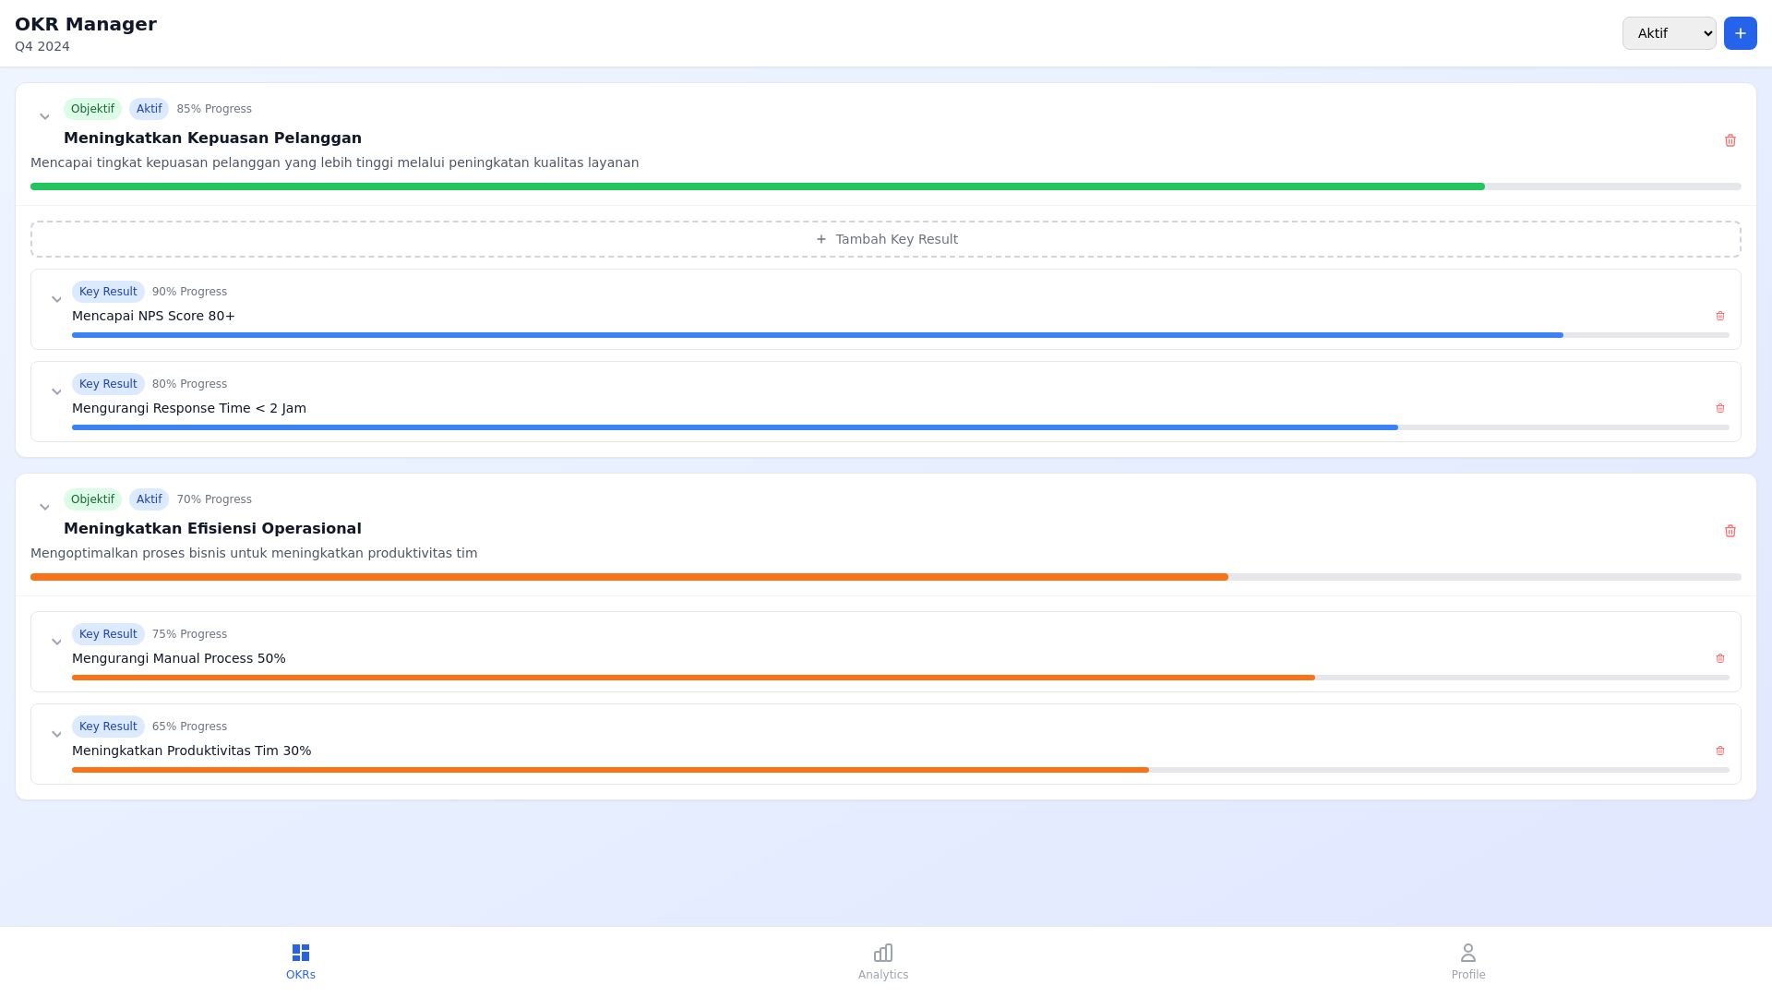Click the 85% Progress label
The width and height of the screenshot is (1772, 997).
[x=214, y=109]
